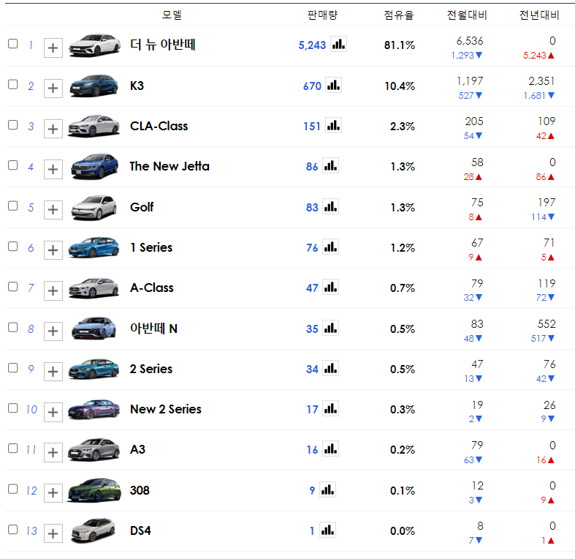This screenshot has height=559, width=575.
Task: Select the Golf checkbox
Action: tap(13, 206)
